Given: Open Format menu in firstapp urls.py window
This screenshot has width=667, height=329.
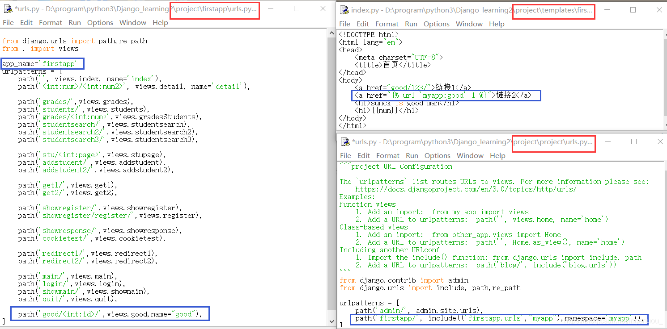Looking at the screenshot, I should pyautogui.click(x=51, y=22).
